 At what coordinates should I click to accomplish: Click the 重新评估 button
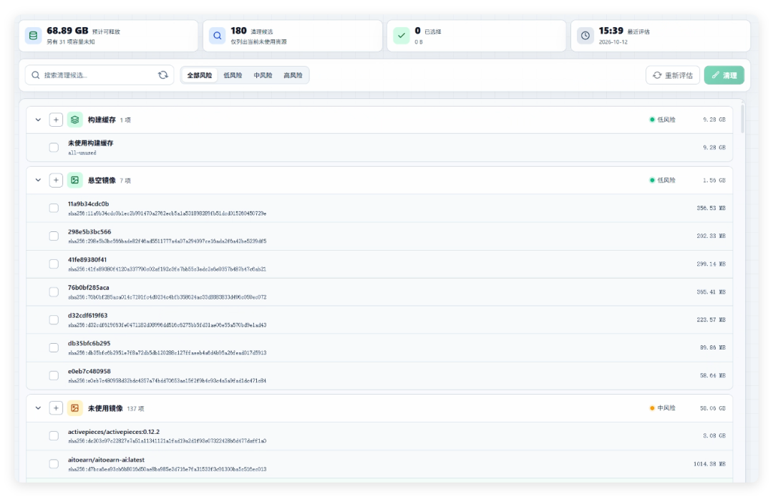click(672, 75)
